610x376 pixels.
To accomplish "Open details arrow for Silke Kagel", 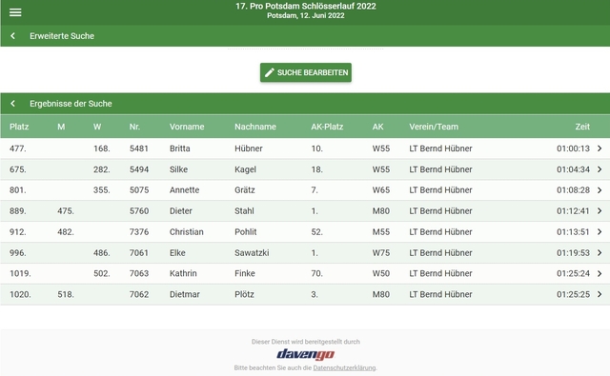I will 600,169.
